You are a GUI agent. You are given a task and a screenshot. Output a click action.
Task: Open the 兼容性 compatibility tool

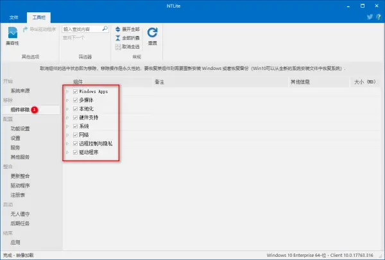click(x=12, y=36)
